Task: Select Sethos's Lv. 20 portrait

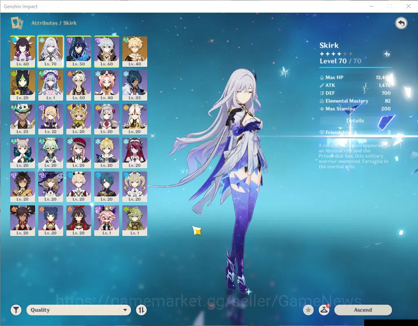Action: (x=23, y=187)
